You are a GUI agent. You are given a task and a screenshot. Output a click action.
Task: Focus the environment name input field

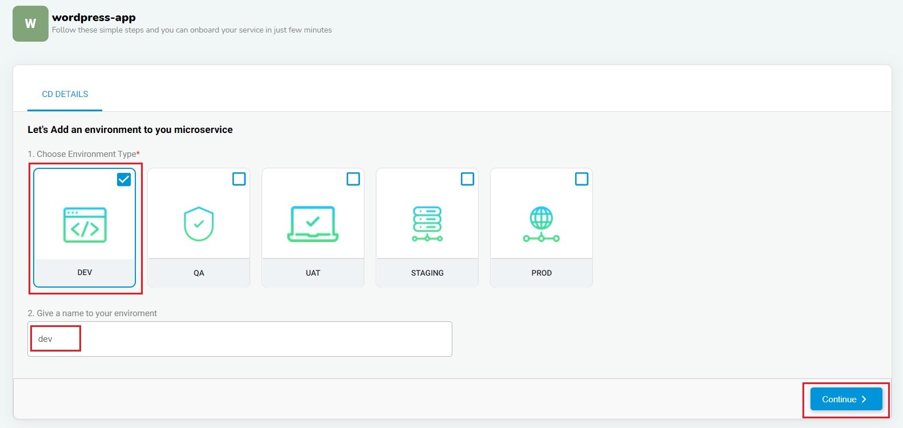point(240,339)
